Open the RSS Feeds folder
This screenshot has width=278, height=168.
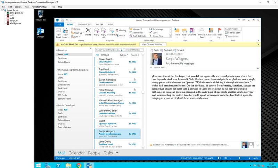pyautogui.click(x=62, y=95)
